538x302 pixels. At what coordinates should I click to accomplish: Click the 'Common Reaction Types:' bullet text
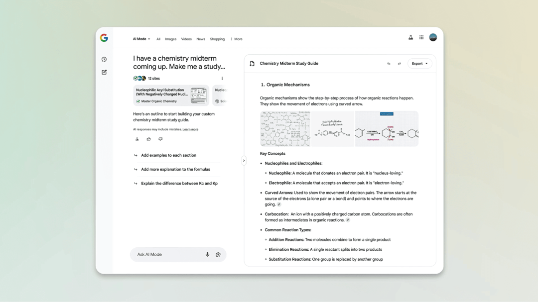[288, 230]
